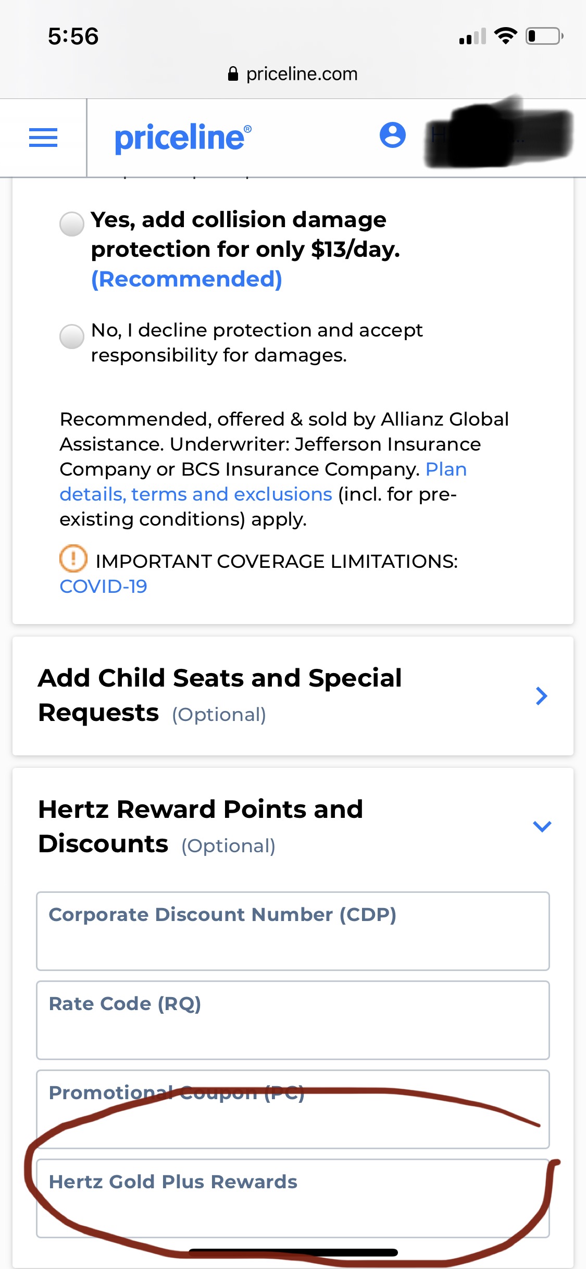Image resolution: width=586 pixels, height=1269 pixels.
Task: Click the Rate Code (RQ) field
Action: click(x=293, y=1021)
